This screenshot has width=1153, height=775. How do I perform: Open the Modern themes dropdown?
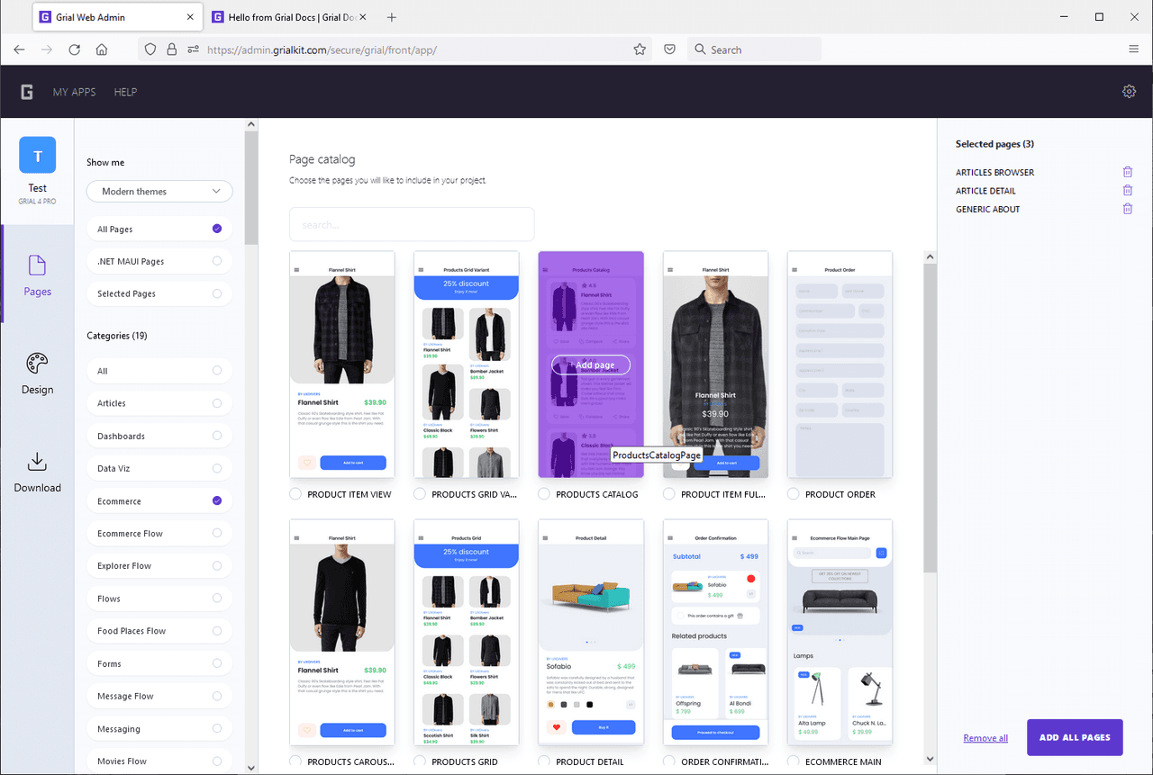(159, 192)
